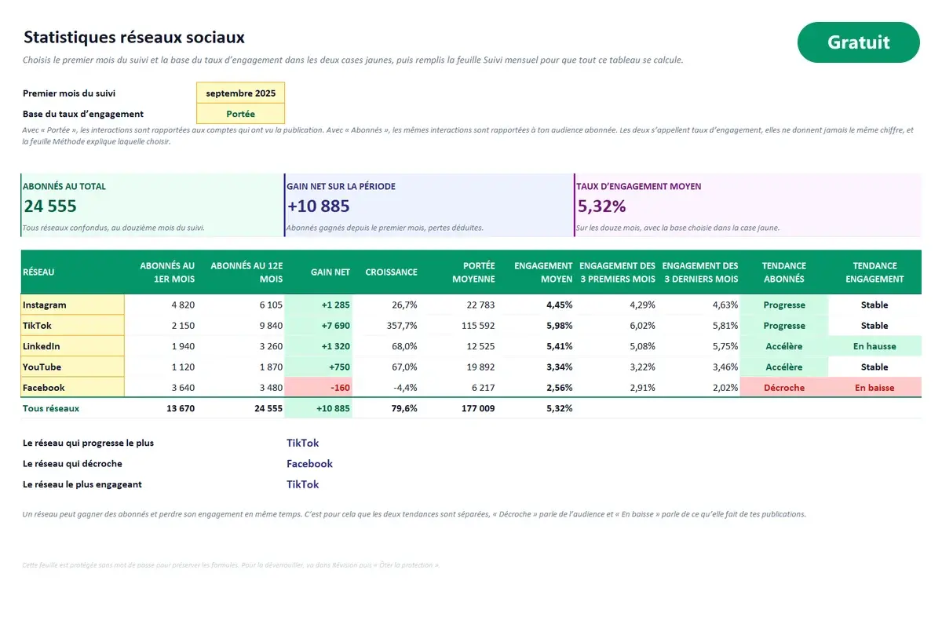
Task: Click YouTube's +750 net gain cell
Action: [319, 367]
